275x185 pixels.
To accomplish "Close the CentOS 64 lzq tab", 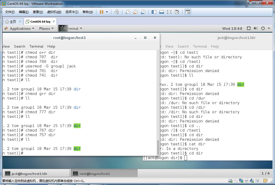I will [x=54, y=21].
